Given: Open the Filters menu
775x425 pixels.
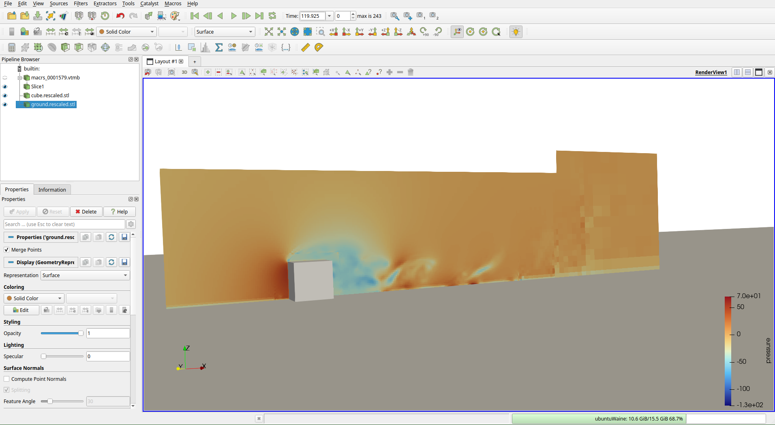Looking at the screenshot, I should tap(80, 4).
